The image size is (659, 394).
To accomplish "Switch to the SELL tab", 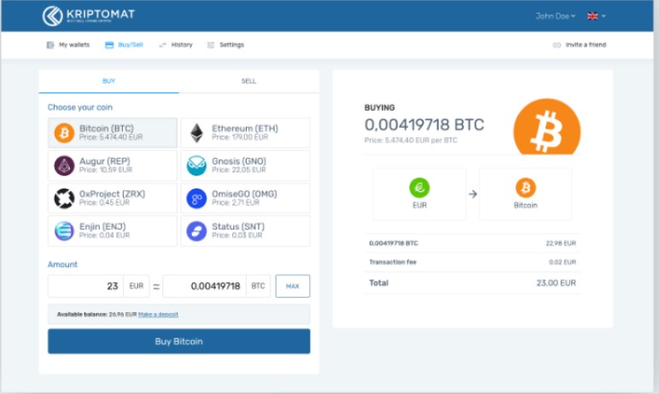I will click(248, 81).
